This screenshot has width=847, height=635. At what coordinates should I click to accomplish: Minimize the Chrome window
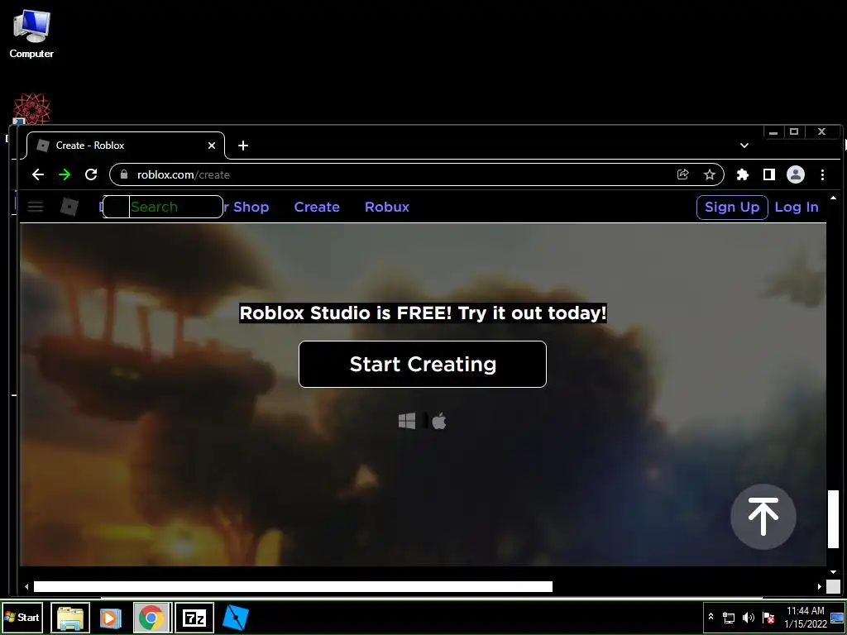click(773, 131)
